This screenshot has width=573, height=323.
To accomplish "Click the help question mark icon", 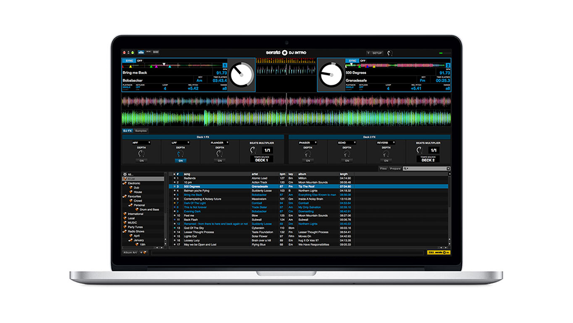I will tap(368, 53).
